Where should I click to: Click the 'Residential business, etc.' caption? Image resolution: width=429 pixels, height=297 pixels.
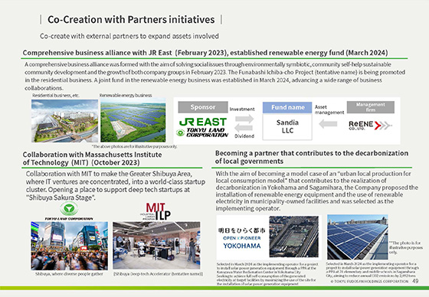(56, 96)
